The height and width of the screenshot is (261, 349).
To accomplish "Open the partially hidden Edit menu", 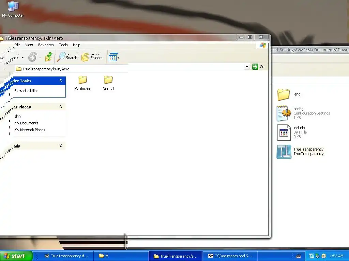I will pos(17,45).
